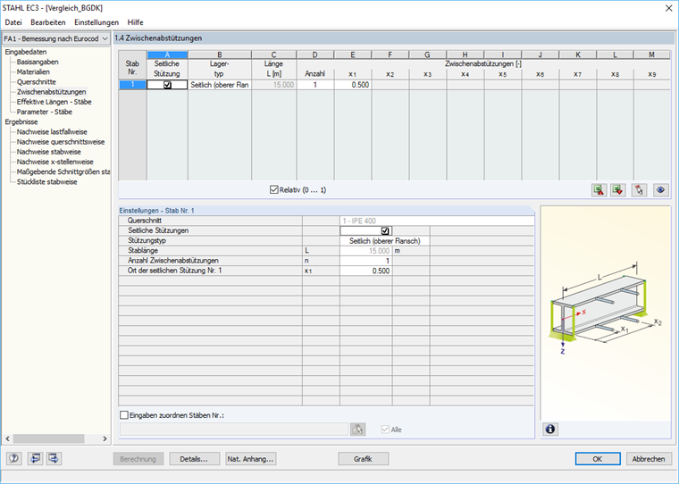Click the Excel export icon with red arrow
The width and height of the screenshot is (679, 484).
coord(599,190)
